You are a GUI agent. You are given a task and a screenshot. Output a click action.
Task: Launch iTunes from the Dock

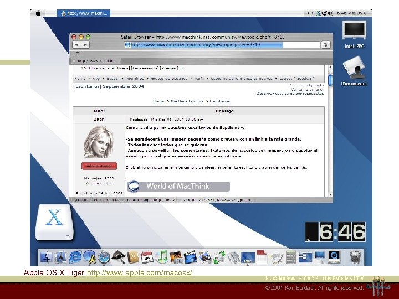tap(161, 257)
